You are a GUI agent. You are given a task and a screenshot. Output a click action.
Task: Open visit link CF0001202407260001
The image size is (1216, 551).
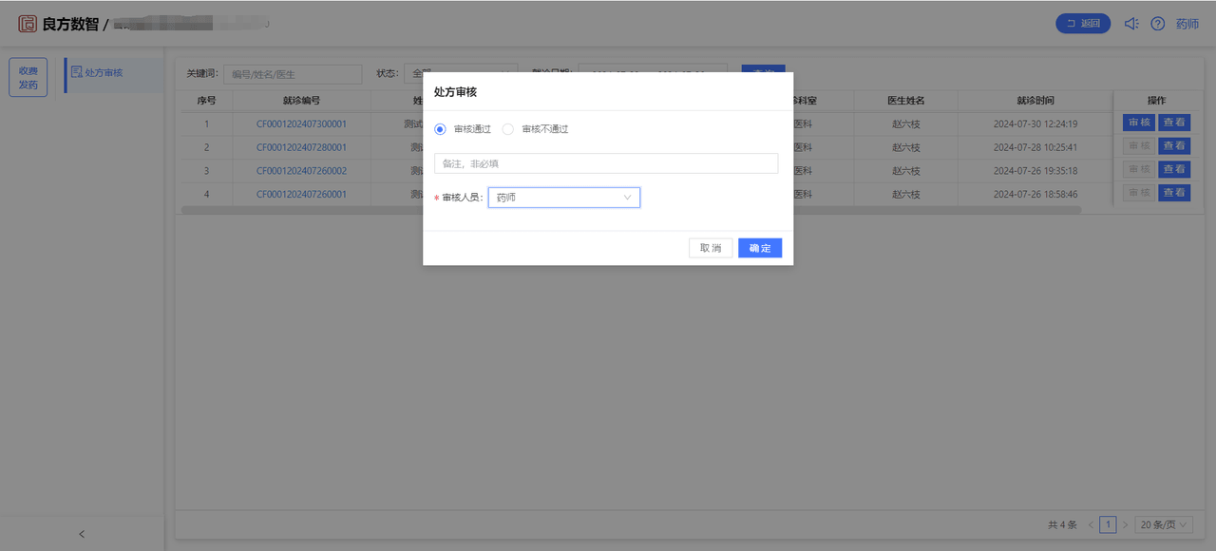(301, 194)
